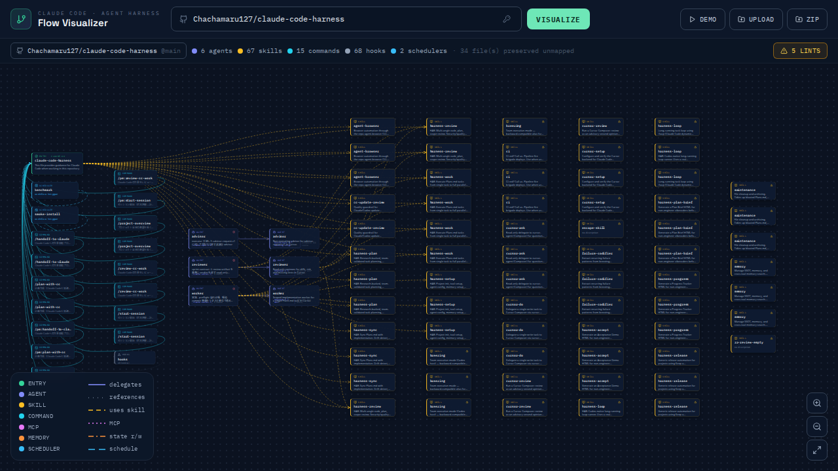The image size is (838, 471).
Task: Click the 68 hooks count
Action: (x=365, y=51)
